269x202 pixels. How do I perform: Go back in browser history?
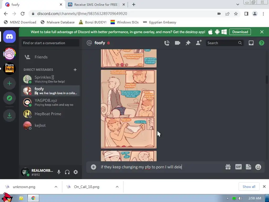point(6,14)
